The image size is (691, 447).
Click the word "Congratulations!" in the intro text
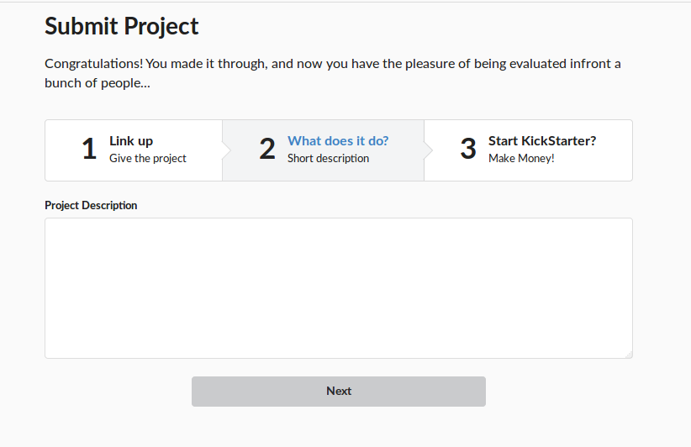click(x=94, y=64)
